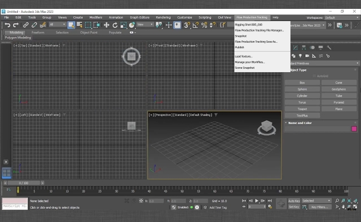Toggle Auto Key animation mode
This screenshot has width=361, height=222.
pos(294,200)
